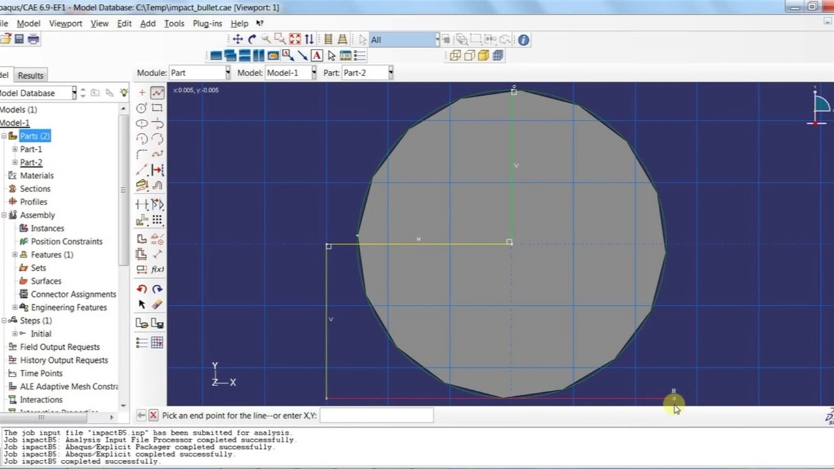The image size is (834, 469).
Task: Click the Auto-Fit View icon
Action: pyautogui.click(x=295, y=40)
